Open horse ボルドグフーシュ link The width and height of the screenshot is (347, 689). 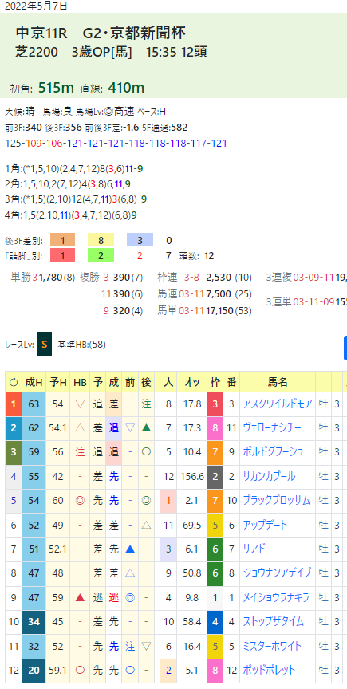(273, 451)
